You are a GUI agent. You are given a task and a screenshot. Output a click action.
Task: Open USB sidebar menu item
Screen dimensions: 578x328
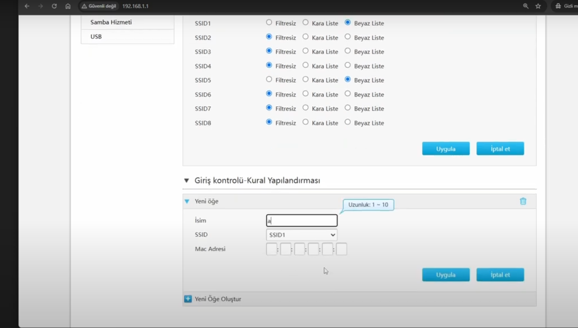[96, 36]
